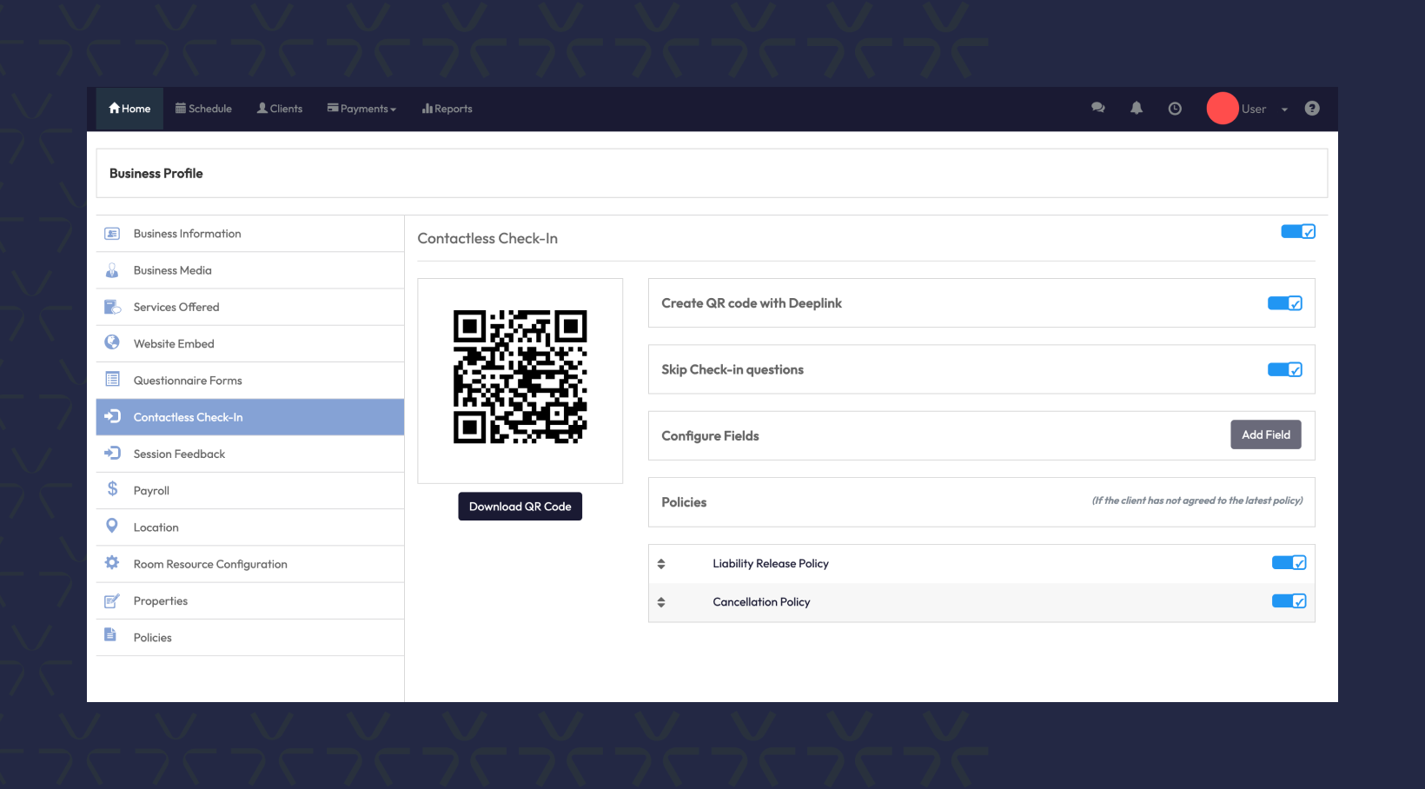Click the QR code image
The image size is (1425, 789).
tap(520, 377)
